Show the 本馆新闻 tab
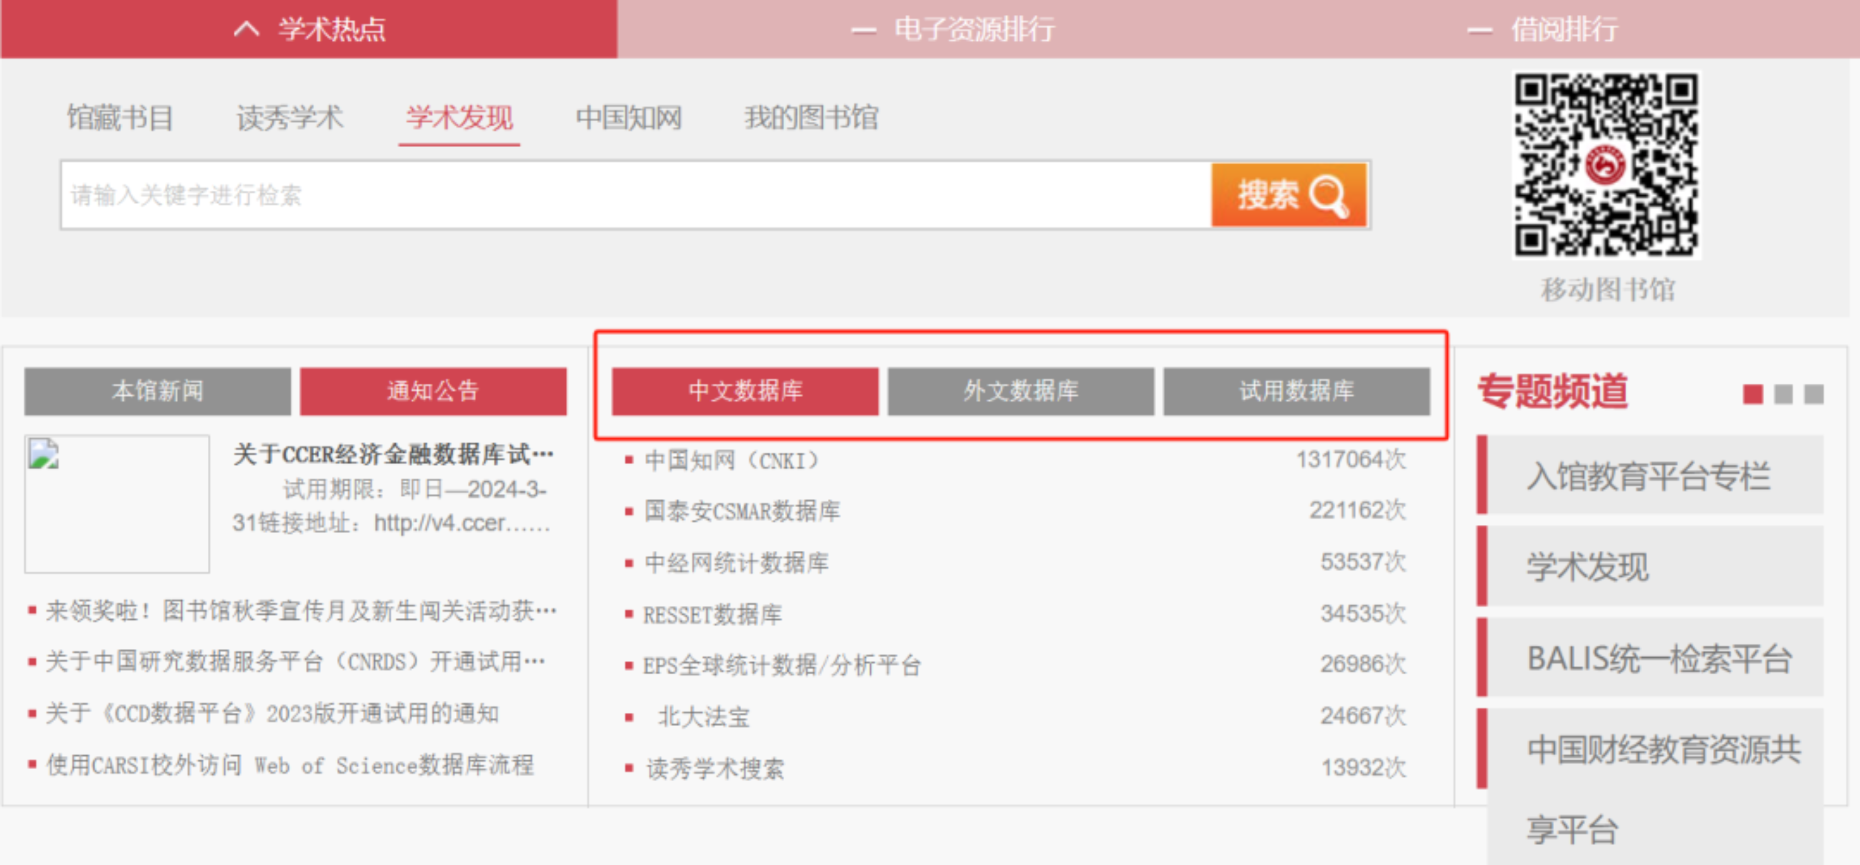This screenshot has width=1860, height=865. [158, 391]
